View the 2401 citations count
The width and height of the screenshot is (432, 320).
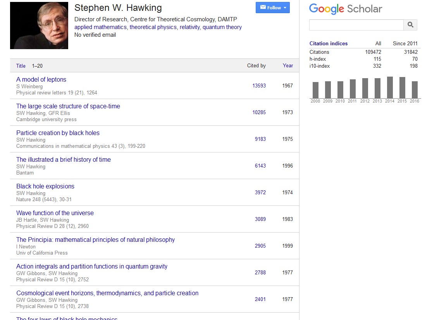(260, 299)
